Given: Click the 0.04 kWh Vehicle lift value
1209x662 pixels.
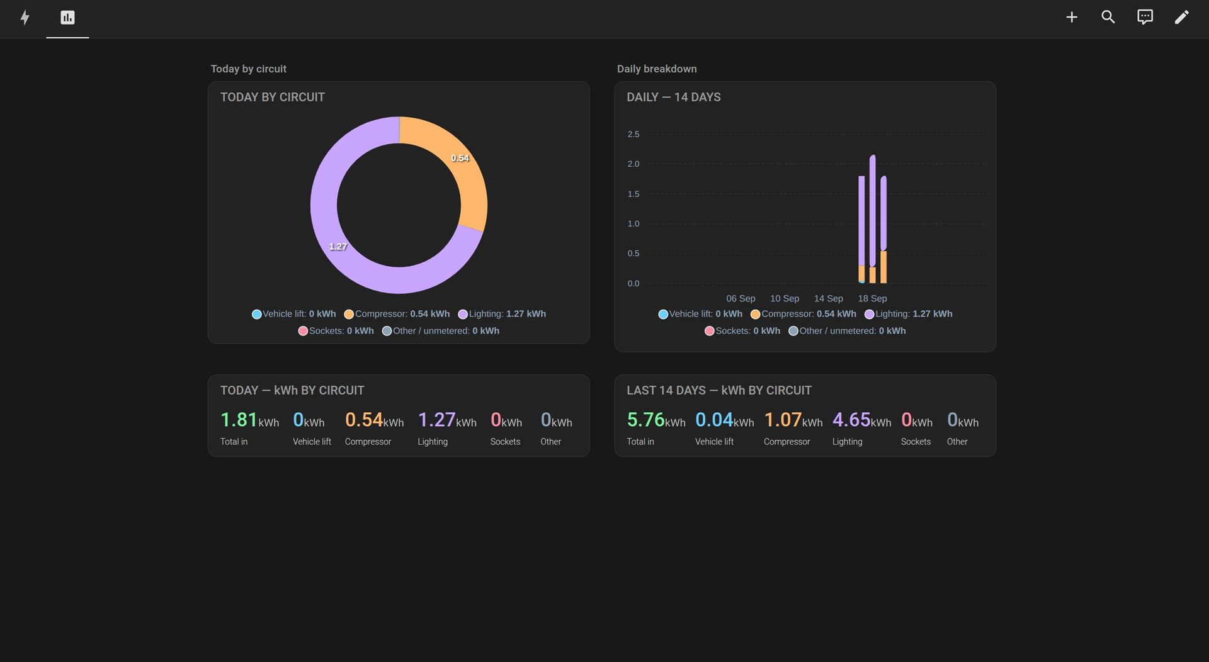Looking at the screenshot, I should [x=724, y=420].
